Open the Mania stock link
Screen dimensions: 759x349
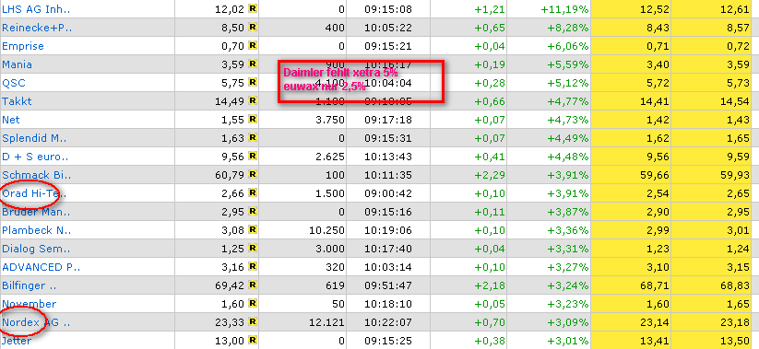coord(17,64)
